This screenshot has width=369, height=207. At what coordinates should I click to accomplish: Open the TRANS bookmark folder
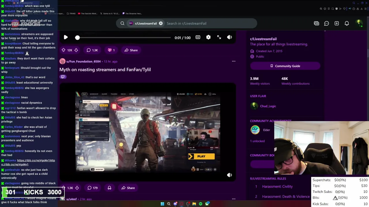click(71, 14)
